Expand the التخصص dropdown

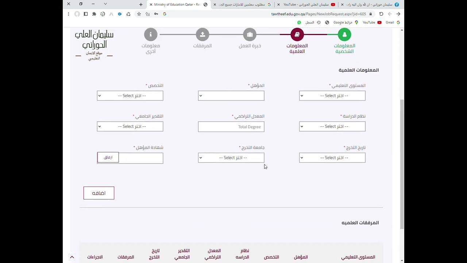pyautogui.click(x=130, y=96)
